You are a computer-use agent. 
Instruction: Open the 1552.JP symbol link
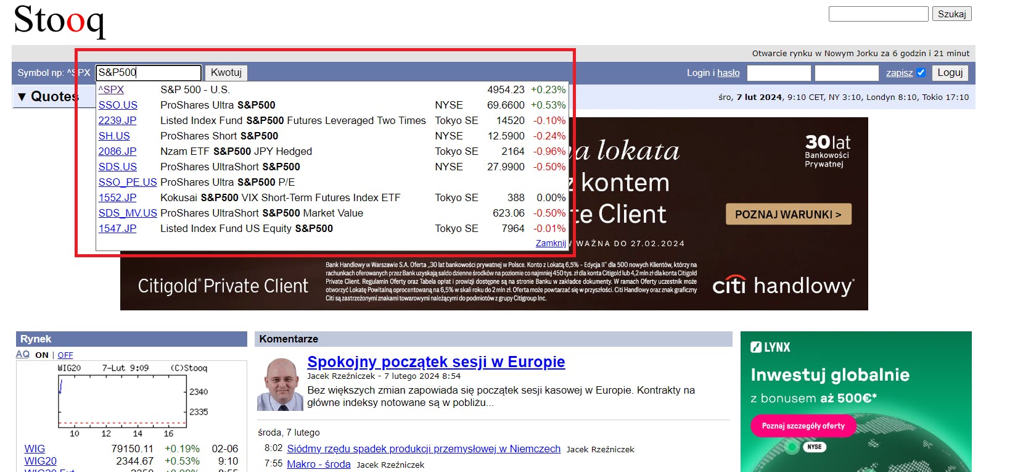117,197
